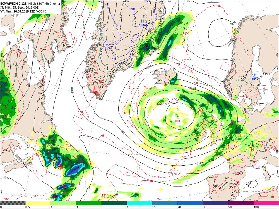Click the pink above-100 mm legend swatch

(x=266, y=203)
